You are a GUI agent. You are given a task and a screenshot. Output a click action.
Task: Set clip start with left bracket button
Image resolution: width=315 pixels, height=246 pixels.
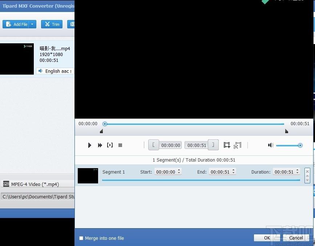point(154,145)
